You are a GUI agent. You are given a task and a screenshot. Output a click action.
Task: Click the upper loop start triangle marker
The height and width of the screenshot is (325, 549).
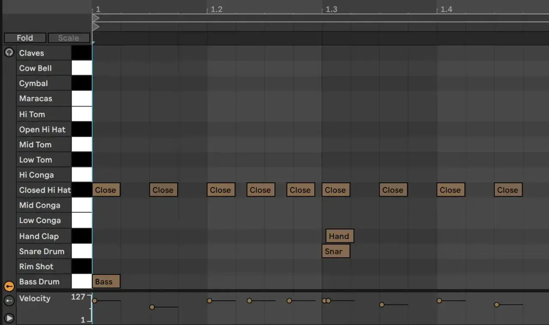(96, 18)
